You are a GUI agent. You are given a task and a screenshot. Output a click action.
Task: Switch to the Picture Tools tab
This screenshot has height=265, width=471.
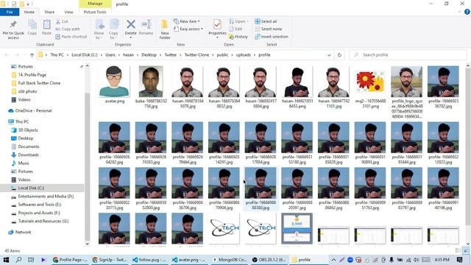coord(95,12)
